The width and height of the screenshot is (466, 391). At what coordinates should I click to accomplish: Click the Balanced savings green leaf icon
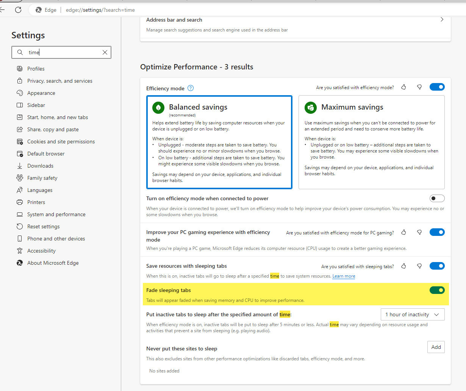158,108
